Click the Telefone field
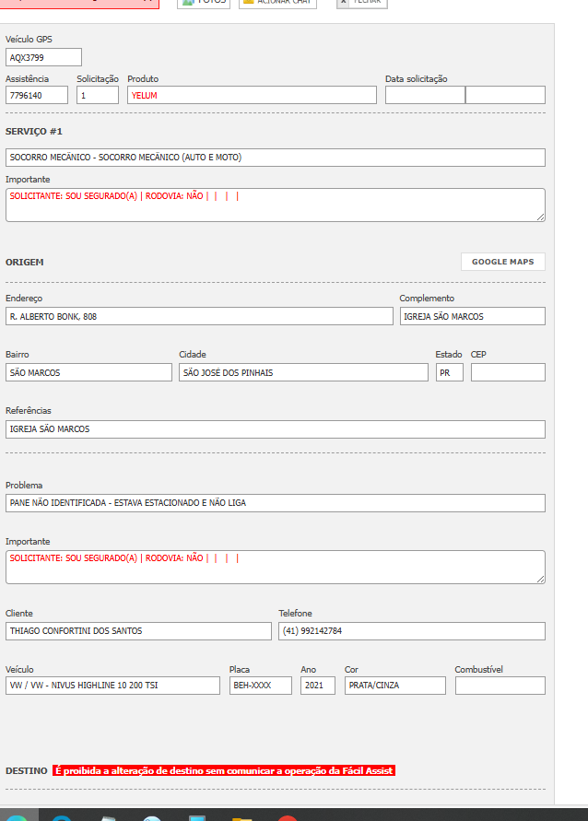Viewport: 588px width, 821px height. (411, 631)
